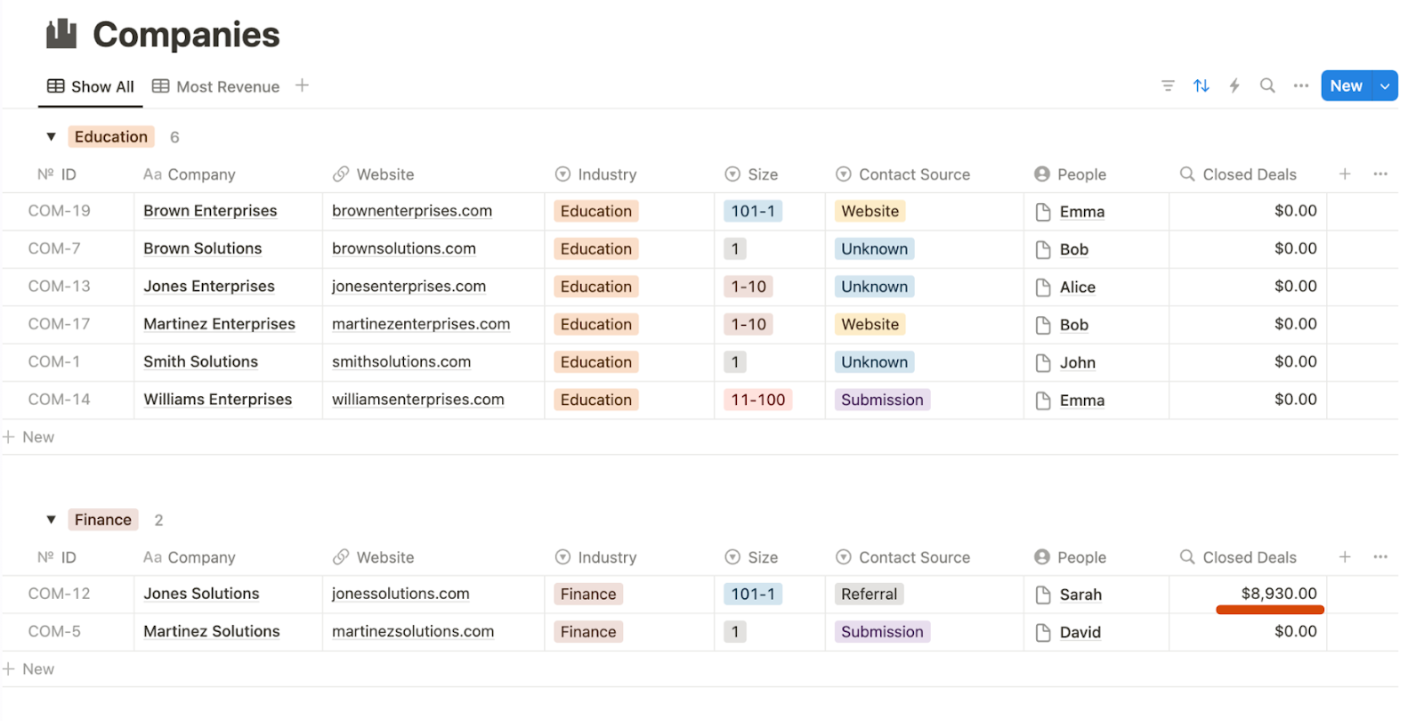This screenshot has height=721, width=1424.
Task: Add new row under Finance group
Action: click(x=29, y=668)
